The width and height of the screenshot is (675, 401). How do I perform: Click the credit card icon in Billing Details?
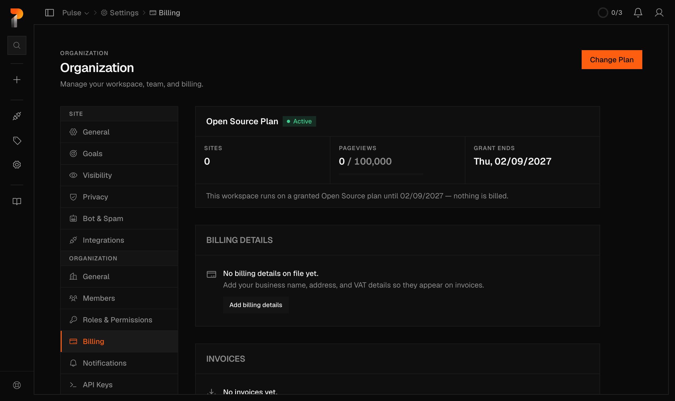pos(211,275)
